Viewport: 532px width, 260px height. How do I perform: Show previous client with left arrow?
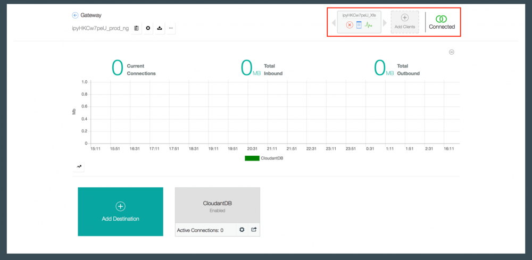pyautogui.click(x=334, y=23)
